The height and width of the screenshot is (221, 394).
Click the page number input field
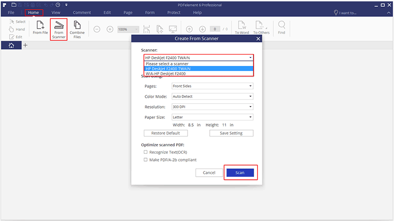click(x=215, y=29)
